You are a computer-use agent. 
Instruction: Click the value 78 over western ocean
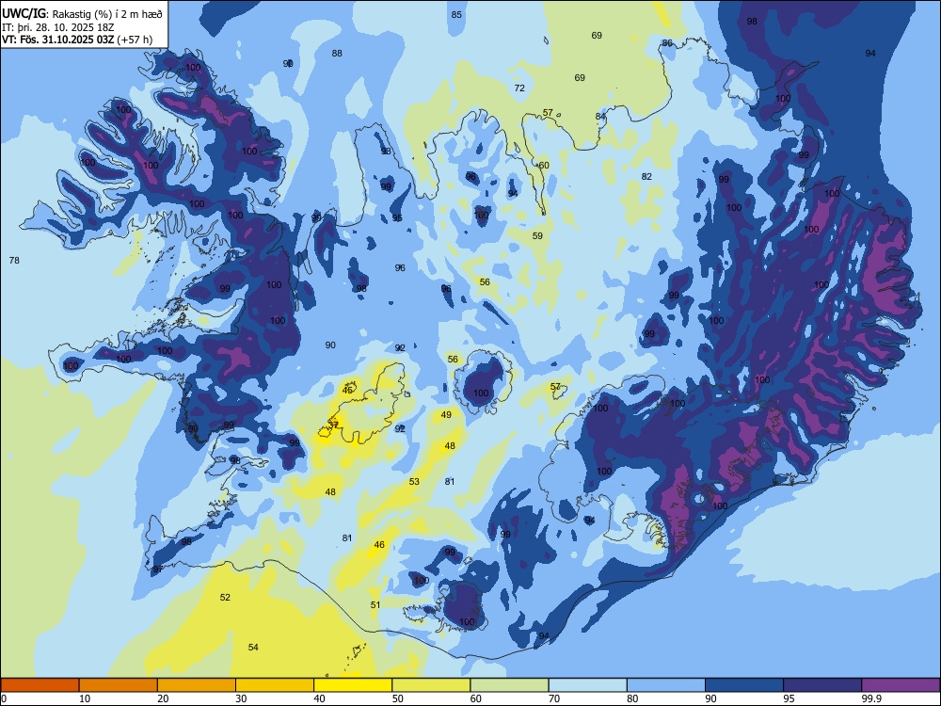point(14,260)
